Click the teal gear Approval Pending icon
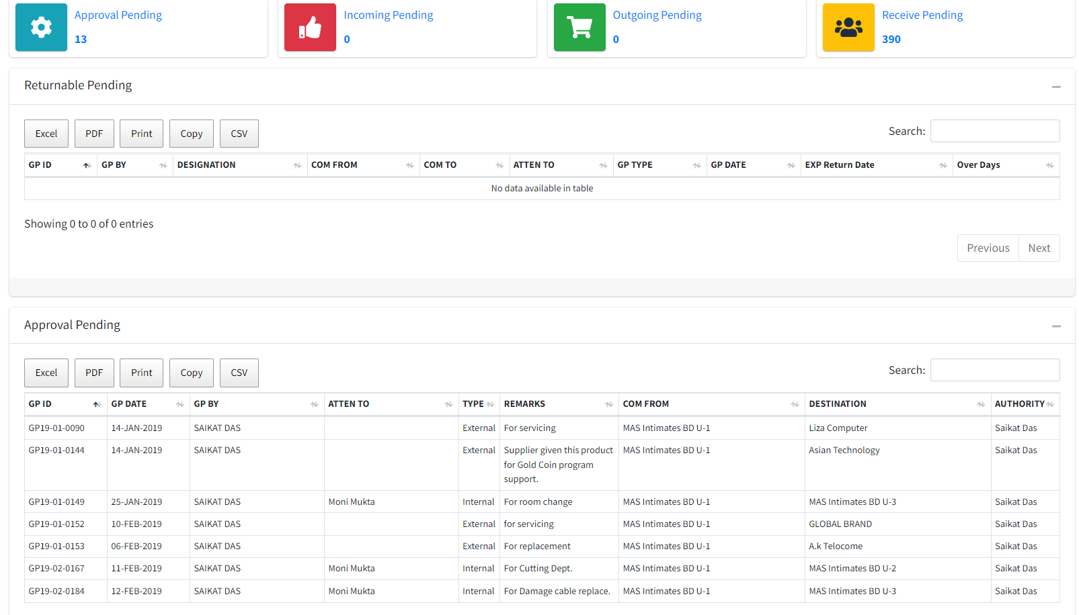This screenshot has height=615, width=1079. 41,28
